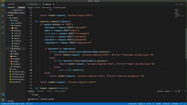Viewport: 187px width, 105px height.
Task: Open notifications bell in status bar
Action: click(184, 104)
